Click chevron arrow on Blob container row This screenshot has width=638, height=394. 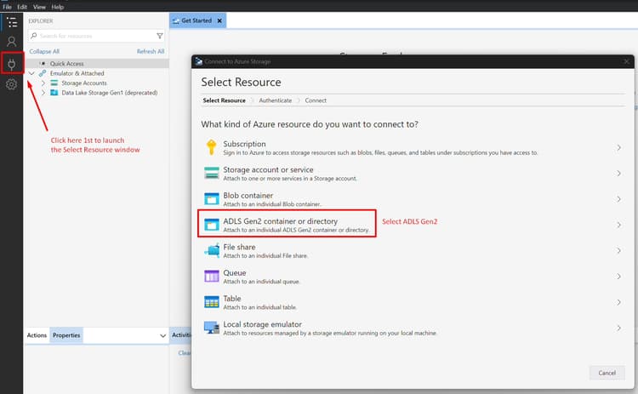tap(618, 199)
